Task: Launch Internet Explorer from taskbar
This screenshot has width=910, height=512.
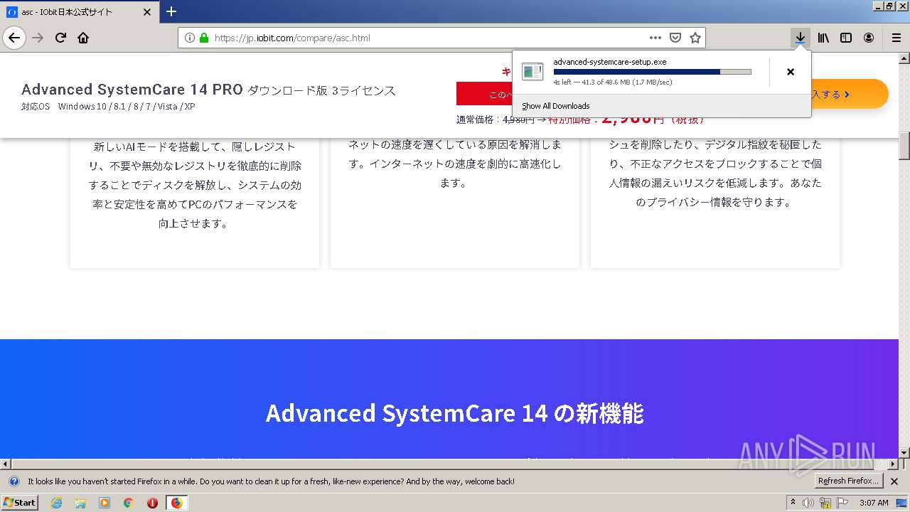Action: coord(56,503)
